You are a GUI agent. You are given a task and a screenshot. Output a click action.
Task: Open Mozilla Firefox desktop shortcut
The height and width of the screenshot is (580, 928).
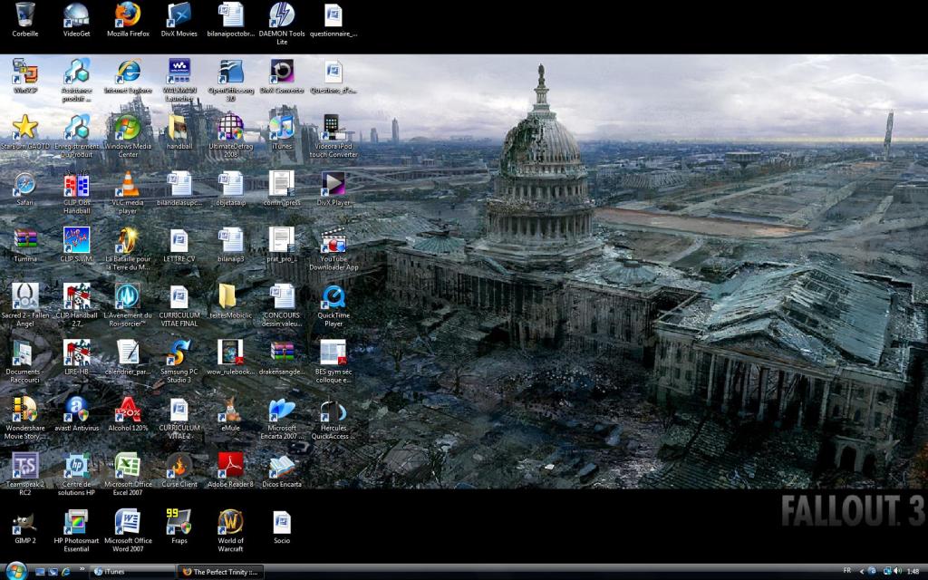click(x=128, y=19)
